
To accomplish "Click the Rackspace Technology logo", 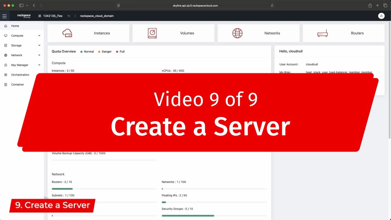I will coord(24,16).
